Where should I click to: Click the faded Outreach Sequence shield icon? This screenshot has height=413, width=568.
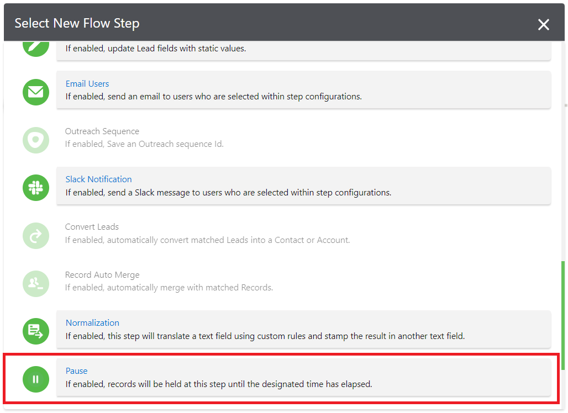[36, 140]
